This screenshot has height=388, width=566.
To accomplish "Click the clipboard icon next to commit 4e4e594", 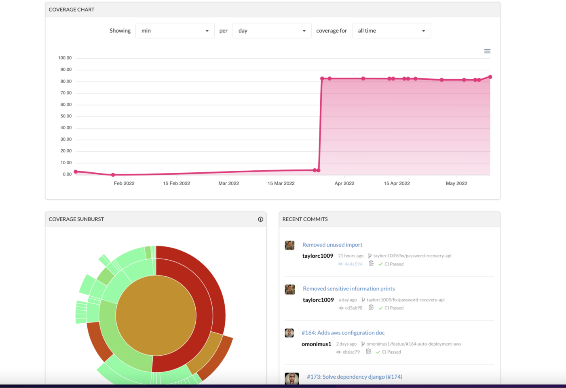I will (371, 263).
